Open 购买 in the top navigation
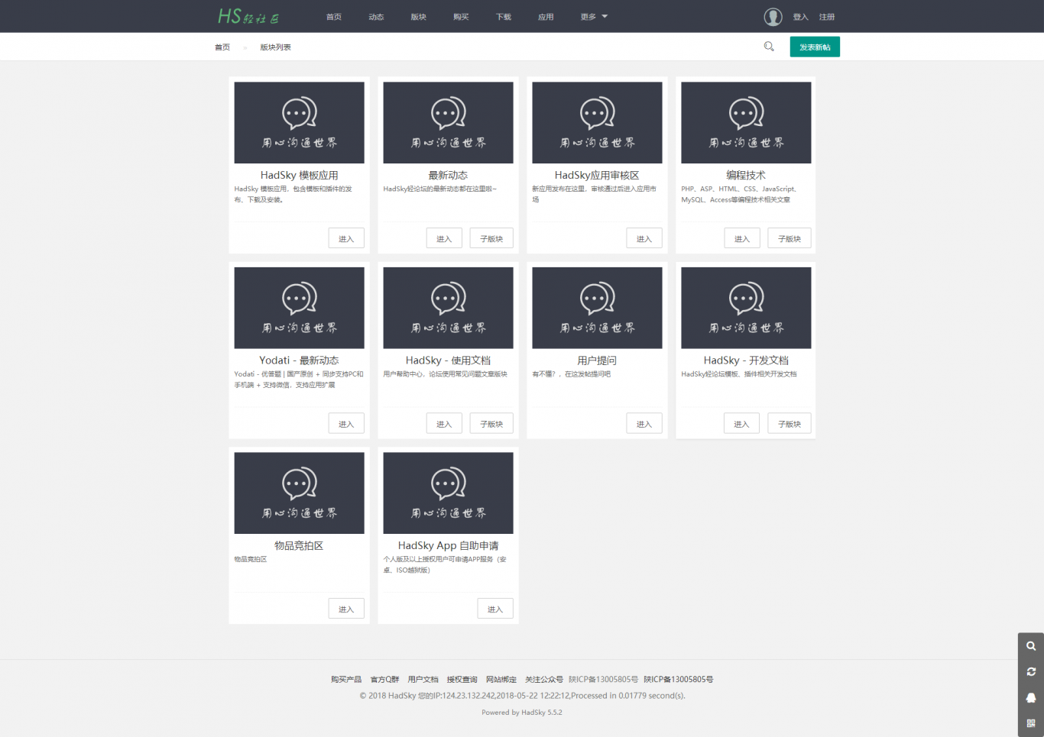 click(461, 17)
